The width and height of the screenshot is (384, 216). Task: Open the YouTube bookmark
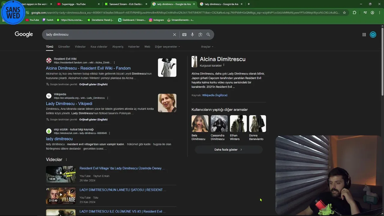point(32,20)
